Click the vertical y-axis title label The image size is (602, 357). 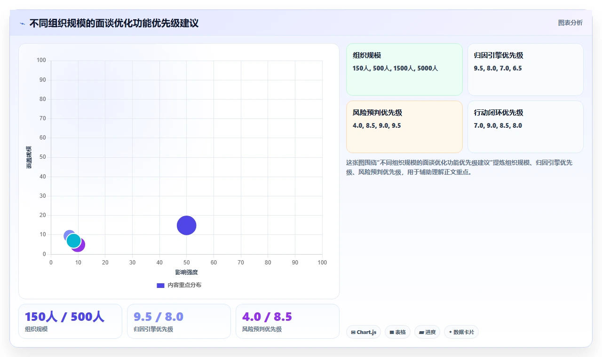(29, 157)
